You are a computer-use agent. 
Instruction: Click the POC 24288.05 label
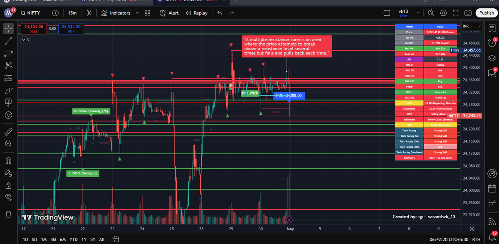point(289,95)
